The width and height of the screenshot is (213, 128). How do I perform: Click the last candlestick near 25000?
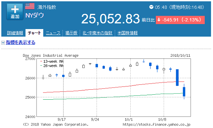[184, 91]
